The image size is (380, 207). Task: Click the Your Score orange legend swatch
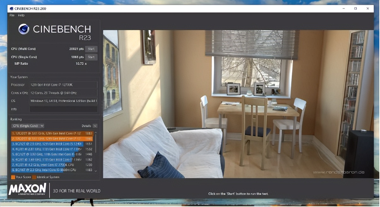click(x=13, y=177)
